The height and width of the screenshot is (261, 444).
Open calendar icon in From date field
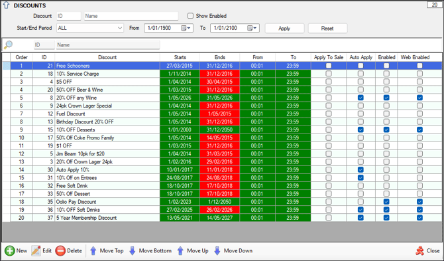click(x=184, y=28)
